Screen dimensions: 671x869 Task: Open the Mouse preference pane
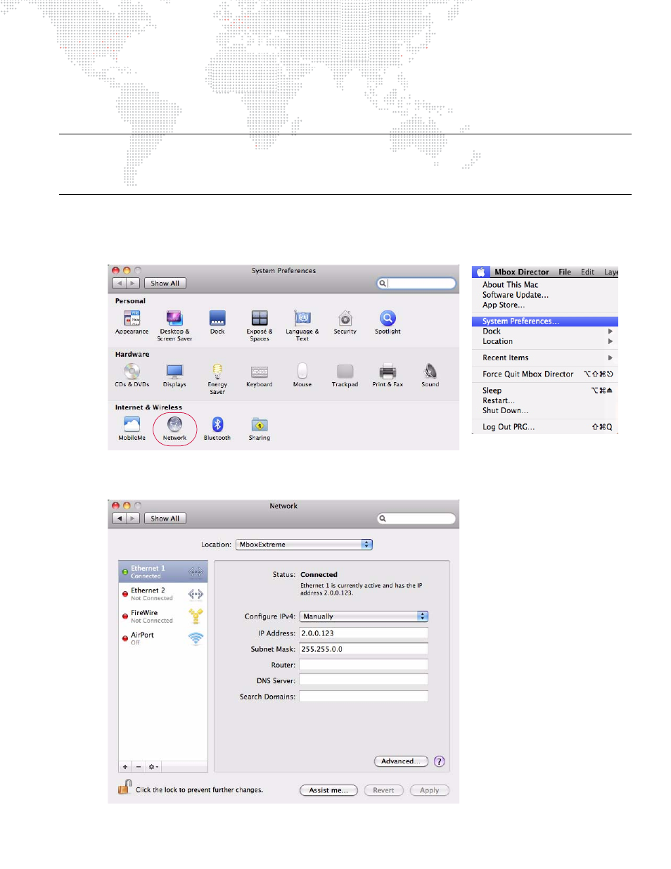[302, 375]
